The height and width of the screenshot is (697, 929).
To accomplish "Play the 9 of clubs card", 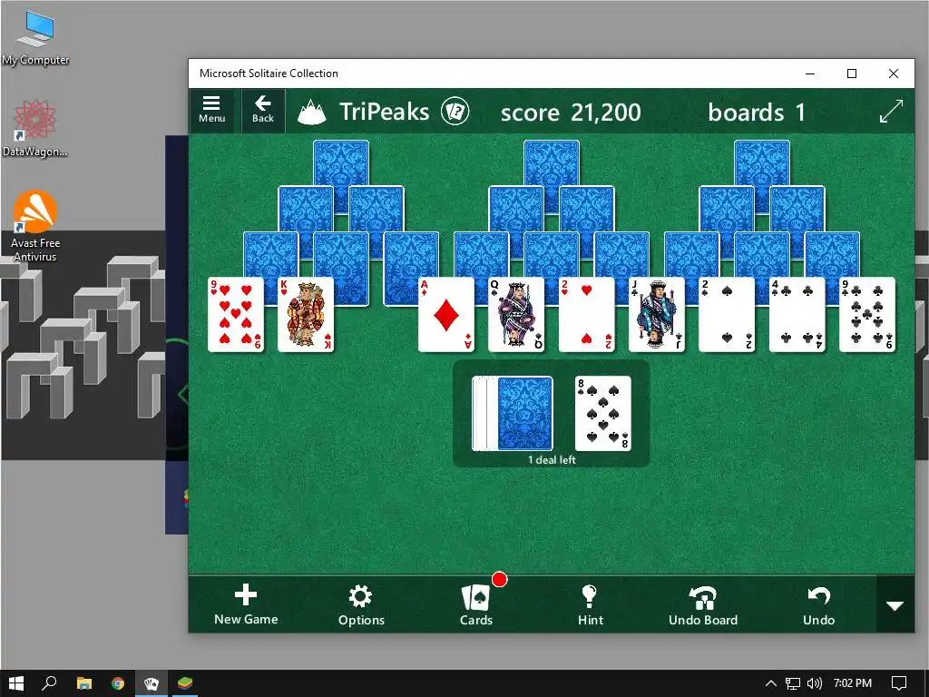I will [x=866, y=315].
